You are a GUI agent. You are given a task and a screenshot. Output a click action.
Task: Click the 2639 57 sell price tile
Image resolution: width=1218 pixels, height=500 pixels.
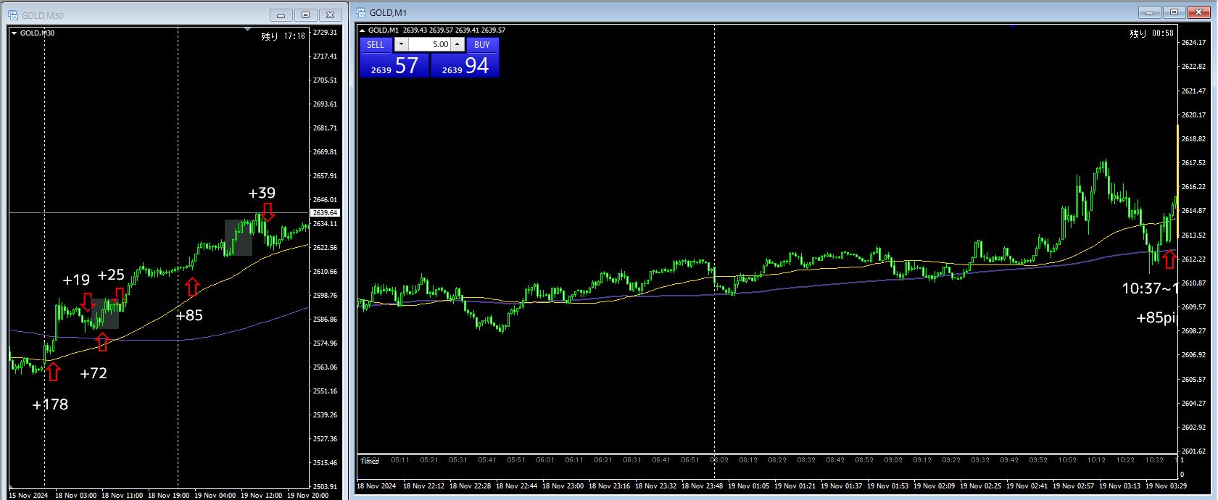pyautogui.click(x=394, y=65)
